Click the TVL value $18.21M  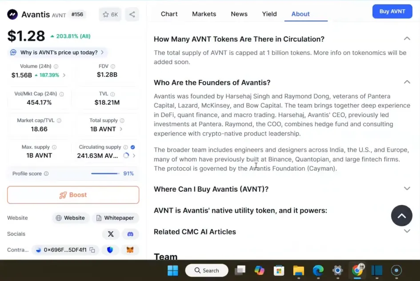[x=107, y=103]
